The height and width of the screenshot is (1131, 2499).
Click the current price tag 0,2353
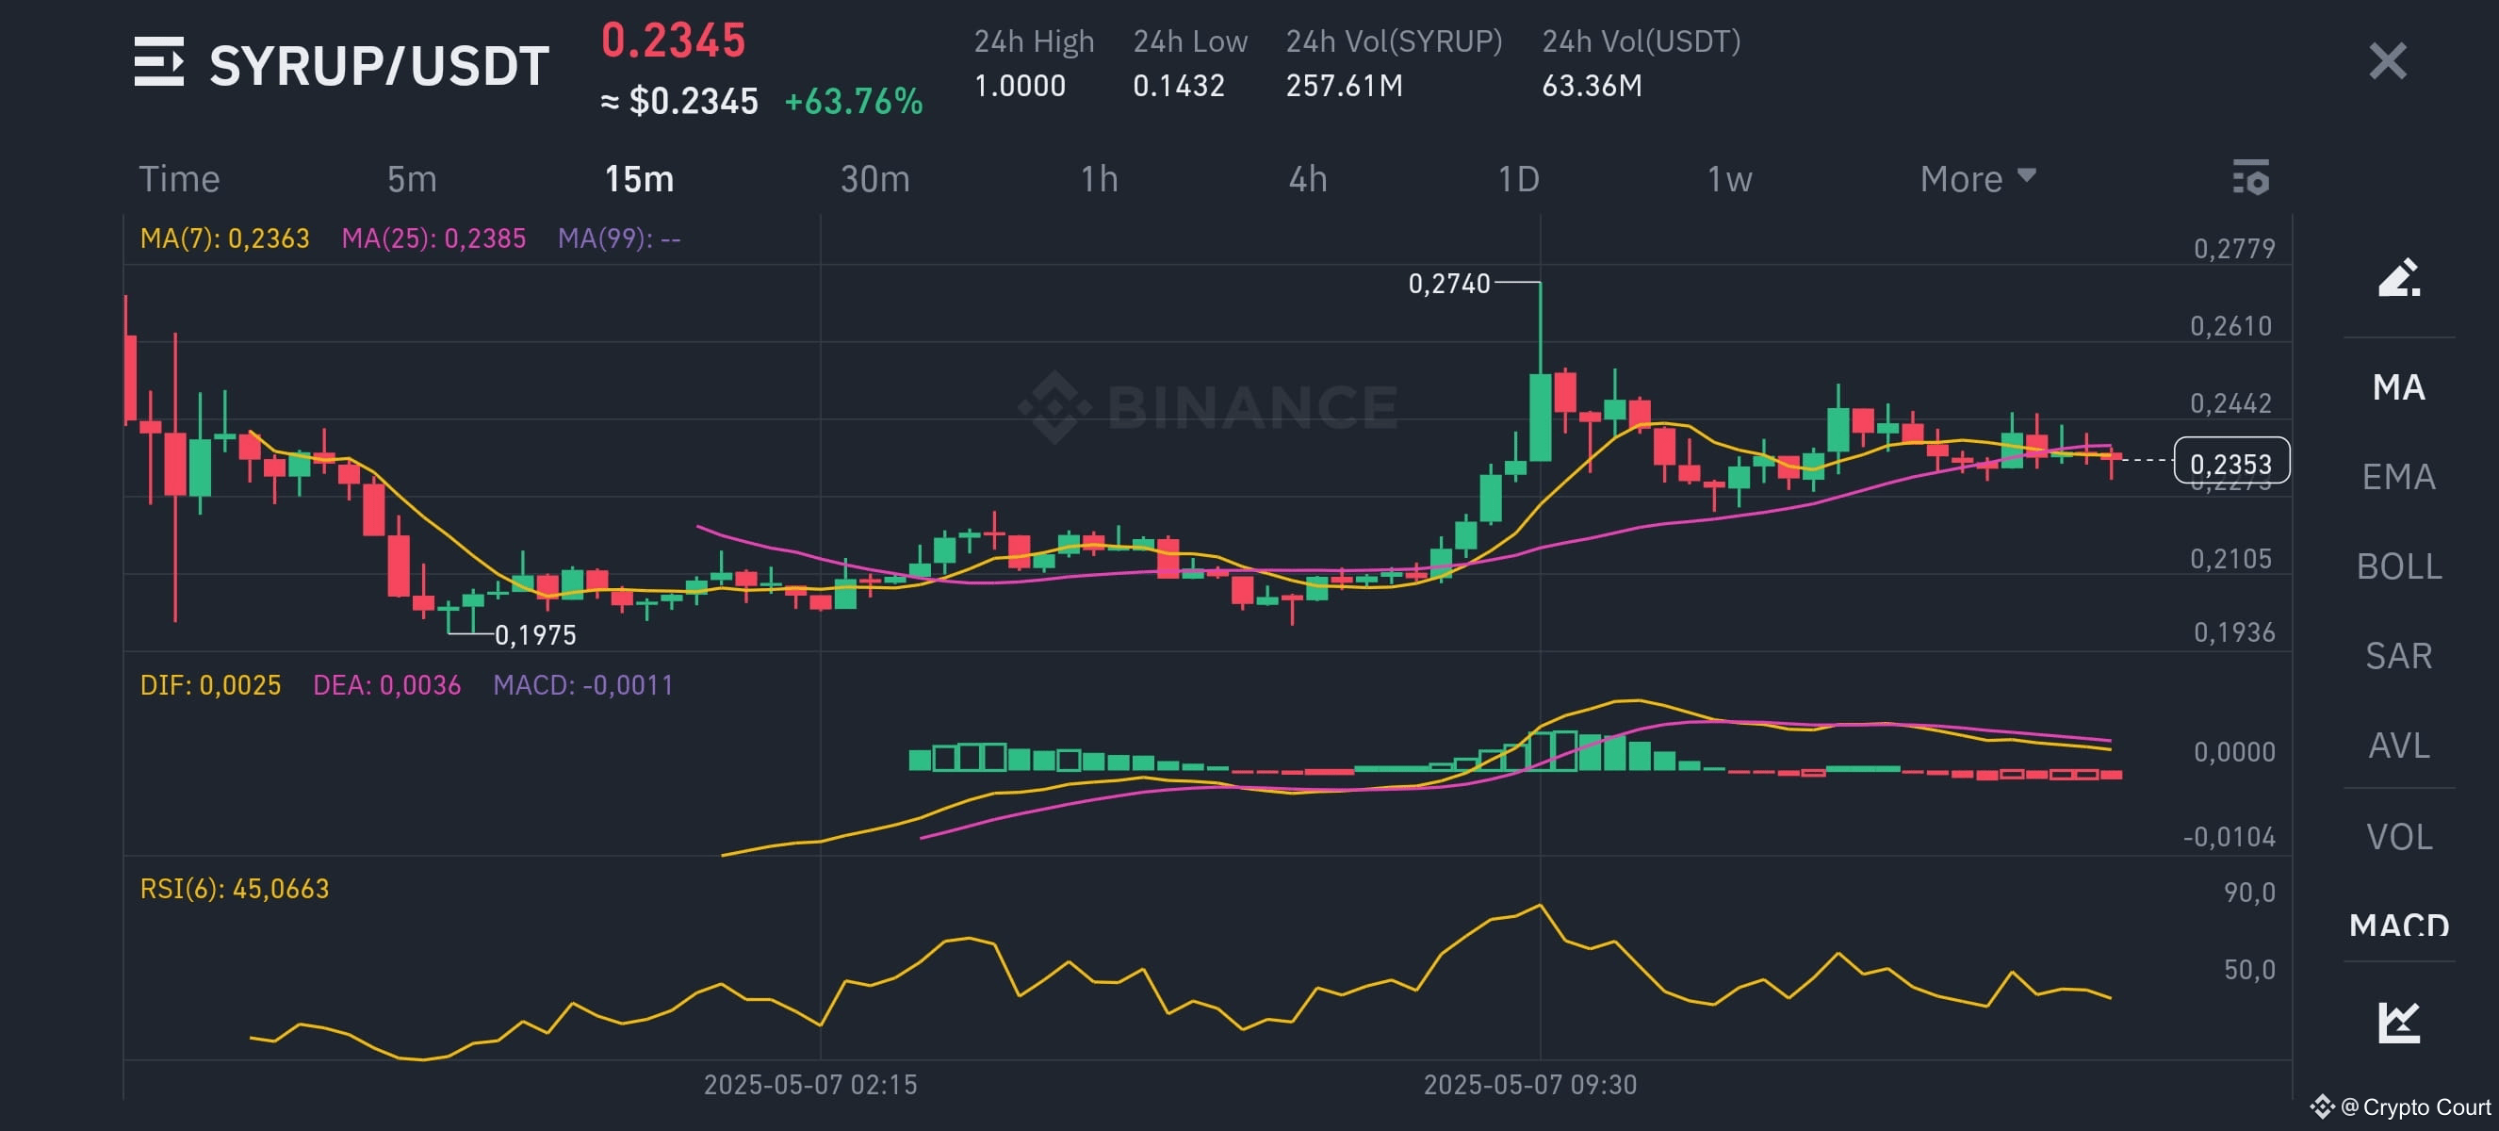click(x=2231, y=462)
